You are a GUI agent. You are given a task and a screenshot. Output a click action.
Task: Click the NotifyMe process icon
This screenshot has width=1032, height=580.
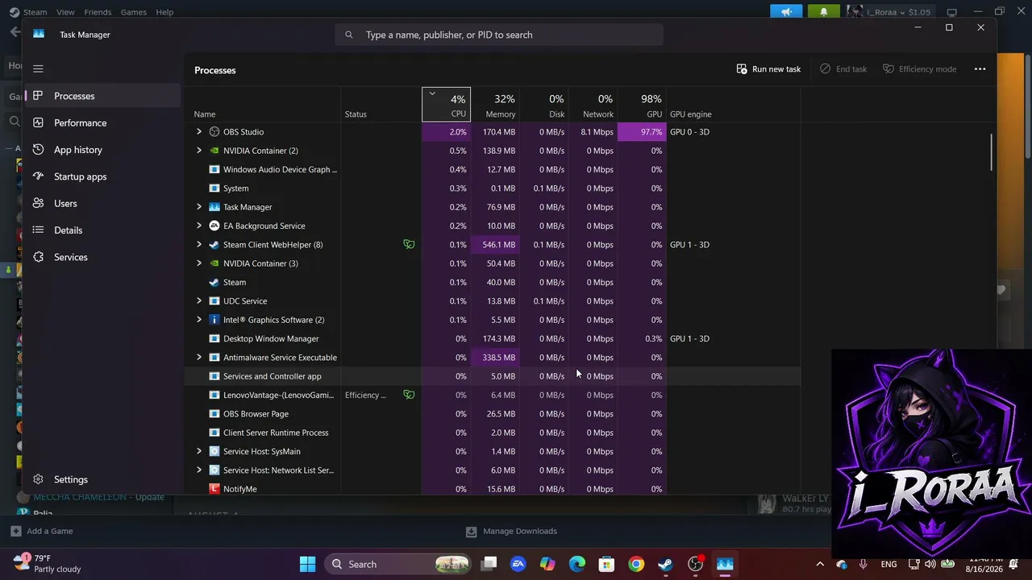tap(214, 489)
